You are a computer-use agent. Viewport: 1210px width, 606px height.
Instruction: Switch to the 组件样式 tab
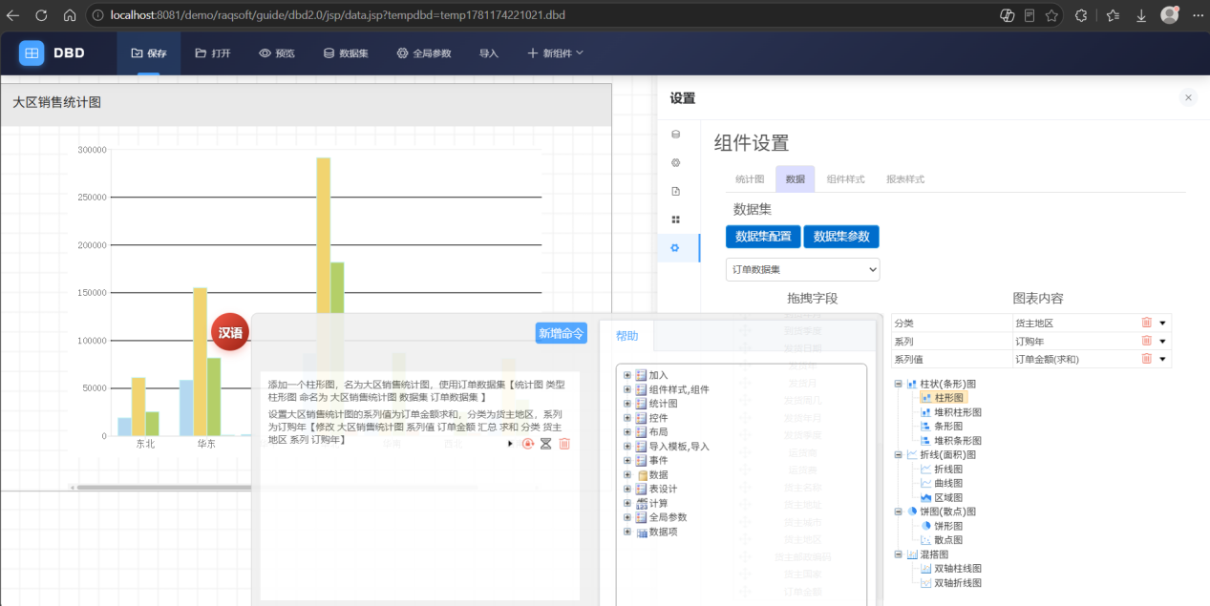point(845,179)
